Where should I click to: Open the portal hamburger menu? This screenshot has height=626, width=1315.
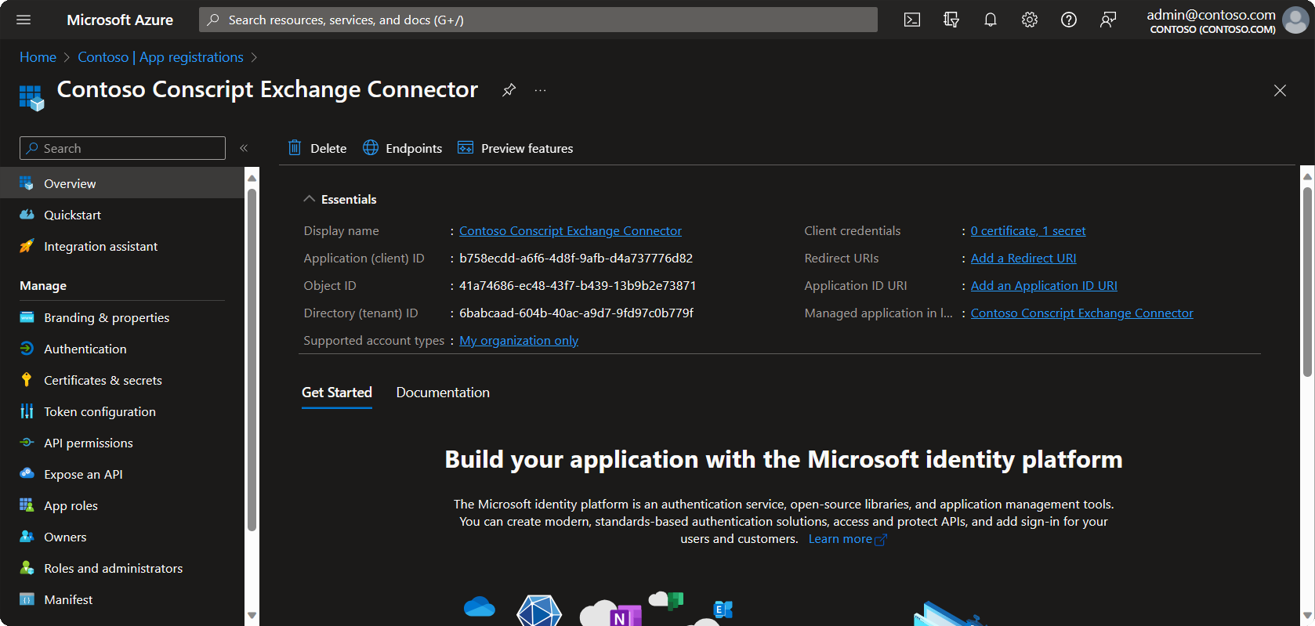pos(24,20)
